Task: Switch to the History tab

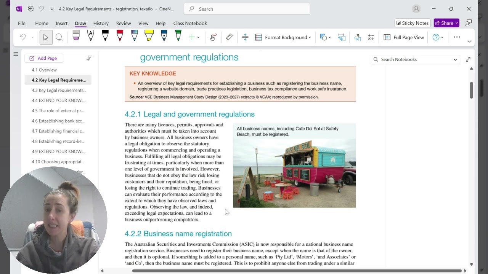Action: click(x=101, y=23)
